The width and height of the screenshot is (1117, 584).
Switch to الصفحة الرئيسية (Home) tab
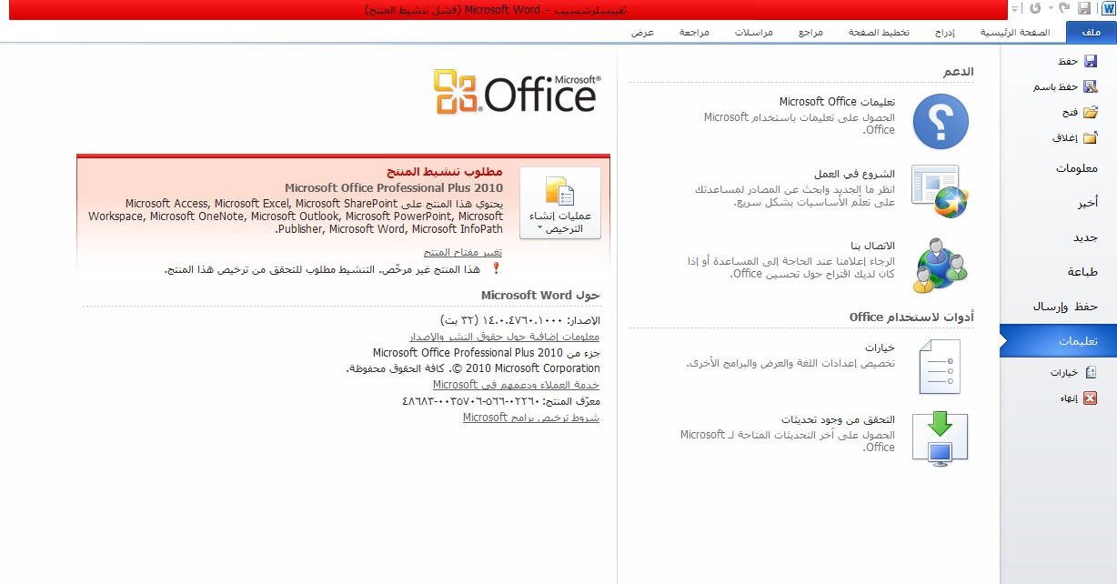(1015, 32)
